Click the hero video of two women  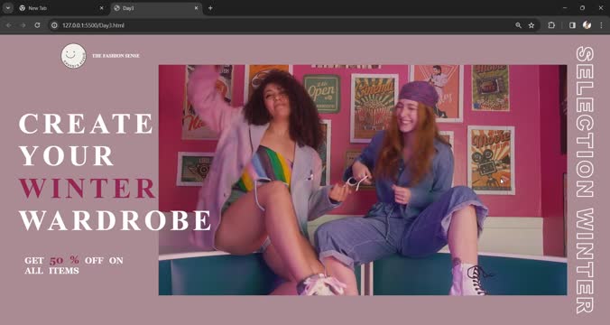click(x=363, y=180)
